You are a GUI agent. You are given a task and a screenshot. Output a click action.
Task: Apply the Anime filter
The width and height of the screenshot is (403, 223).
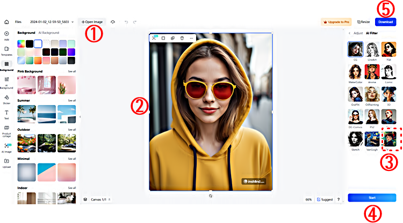(372, 72)
